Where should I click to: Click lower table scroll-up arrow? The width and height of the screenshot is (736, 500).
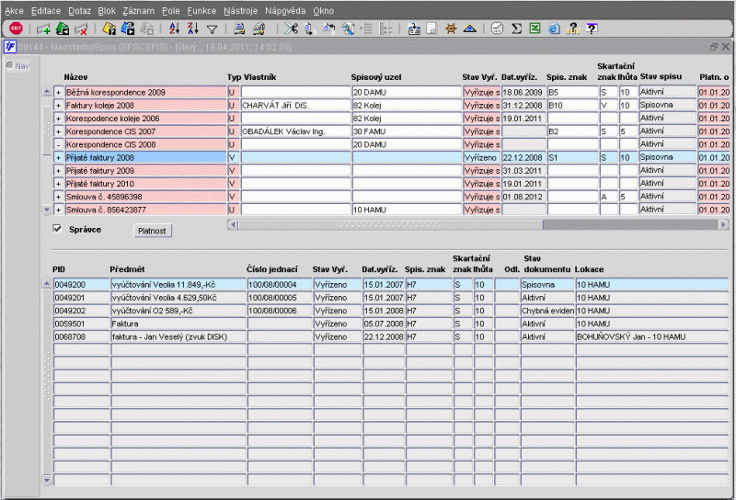[47, 284]
